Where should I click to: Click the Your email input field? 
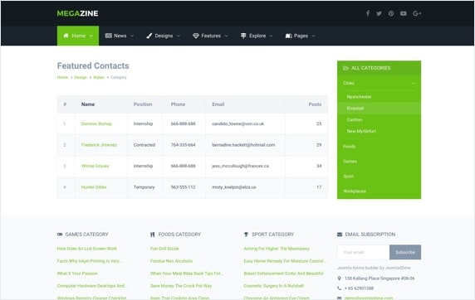click(363, 252)
